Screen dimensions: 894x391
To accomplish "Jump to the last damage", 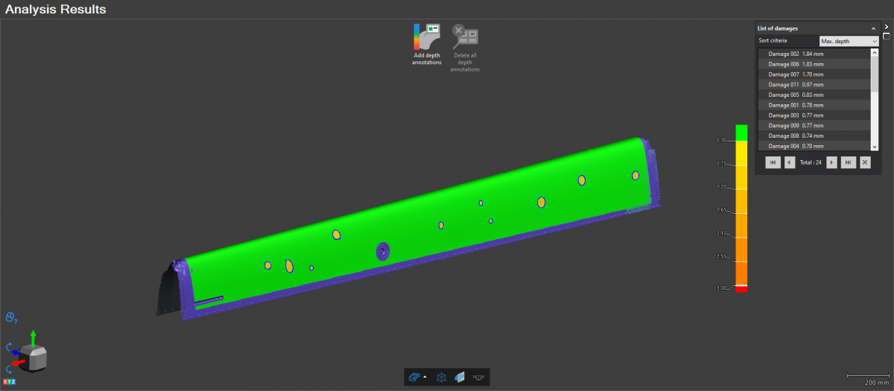I will (848, 162).
